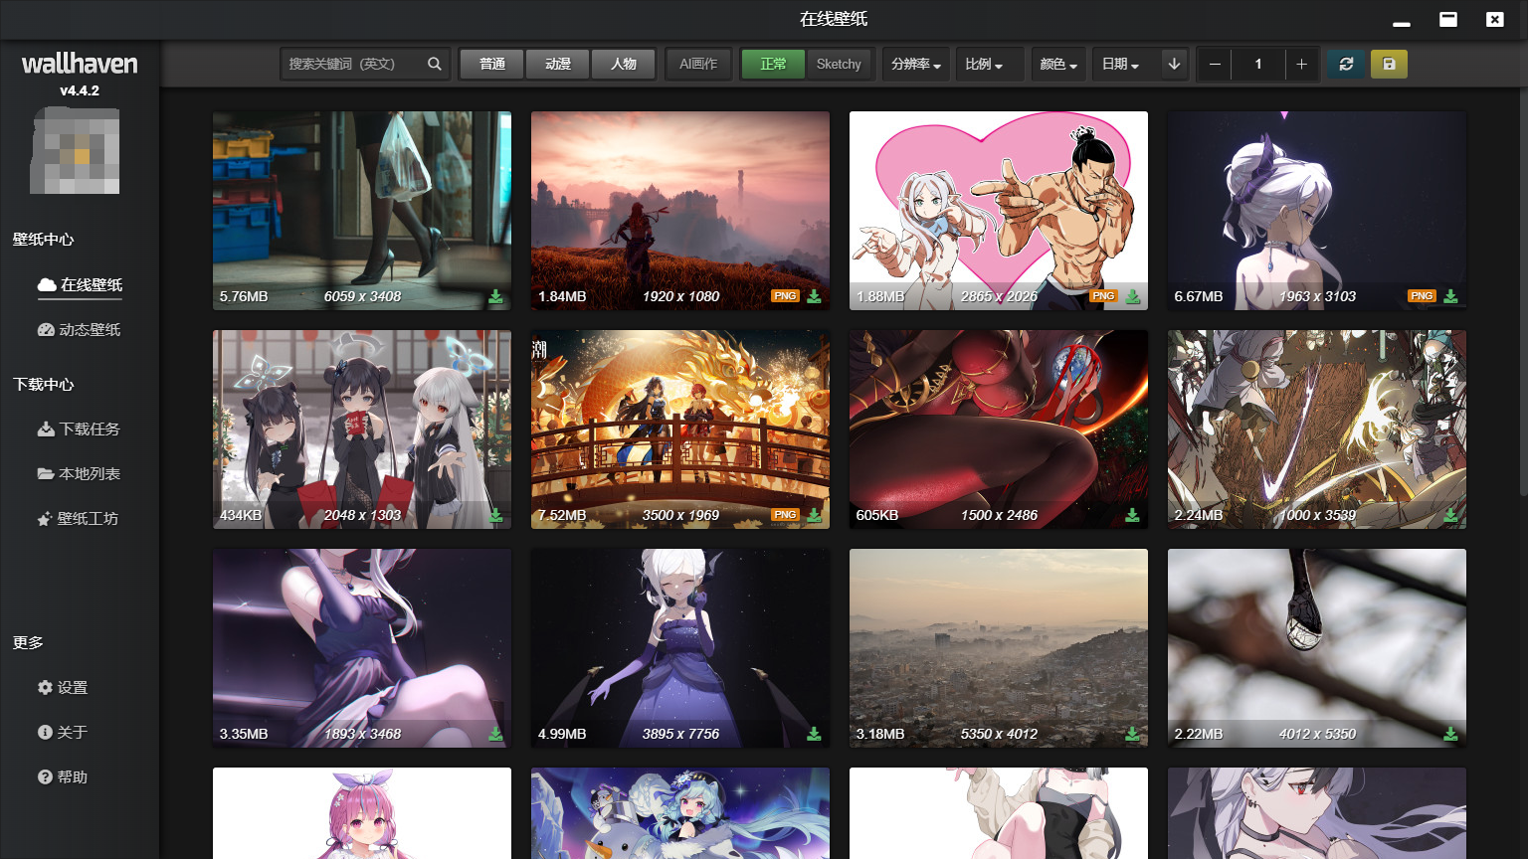Open the 颜色 dropdown
Viewport: 1528px width, 859px height.
coord(1058,64)
